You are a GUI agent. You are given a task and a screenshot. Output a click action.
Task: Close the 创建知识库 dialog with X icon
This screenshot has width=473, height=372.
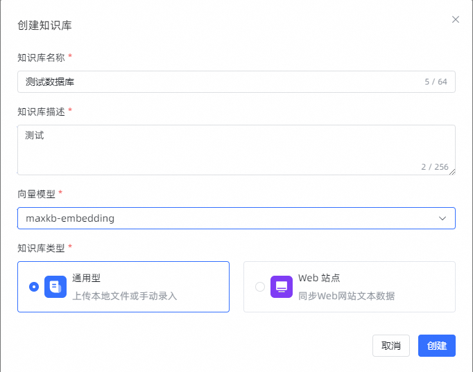(x=456, y=19)
